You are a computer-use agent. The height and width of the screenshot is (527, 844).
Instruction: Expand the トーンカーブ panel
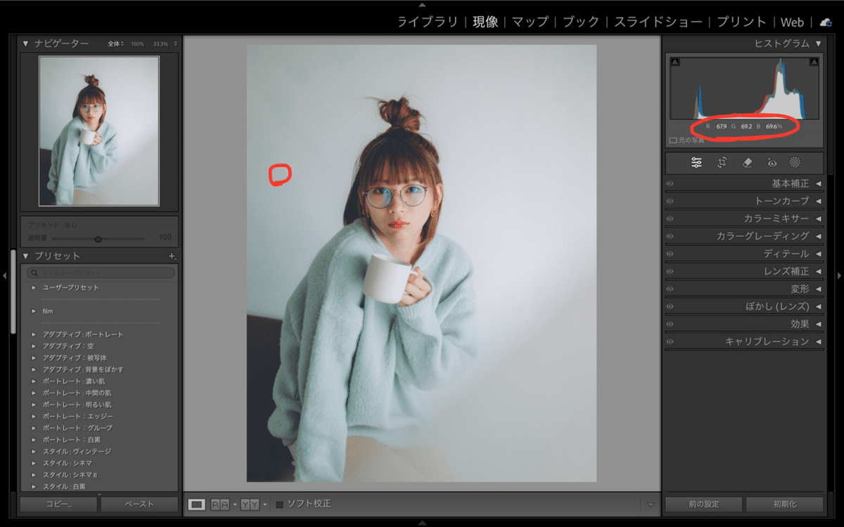pos(818,201)
